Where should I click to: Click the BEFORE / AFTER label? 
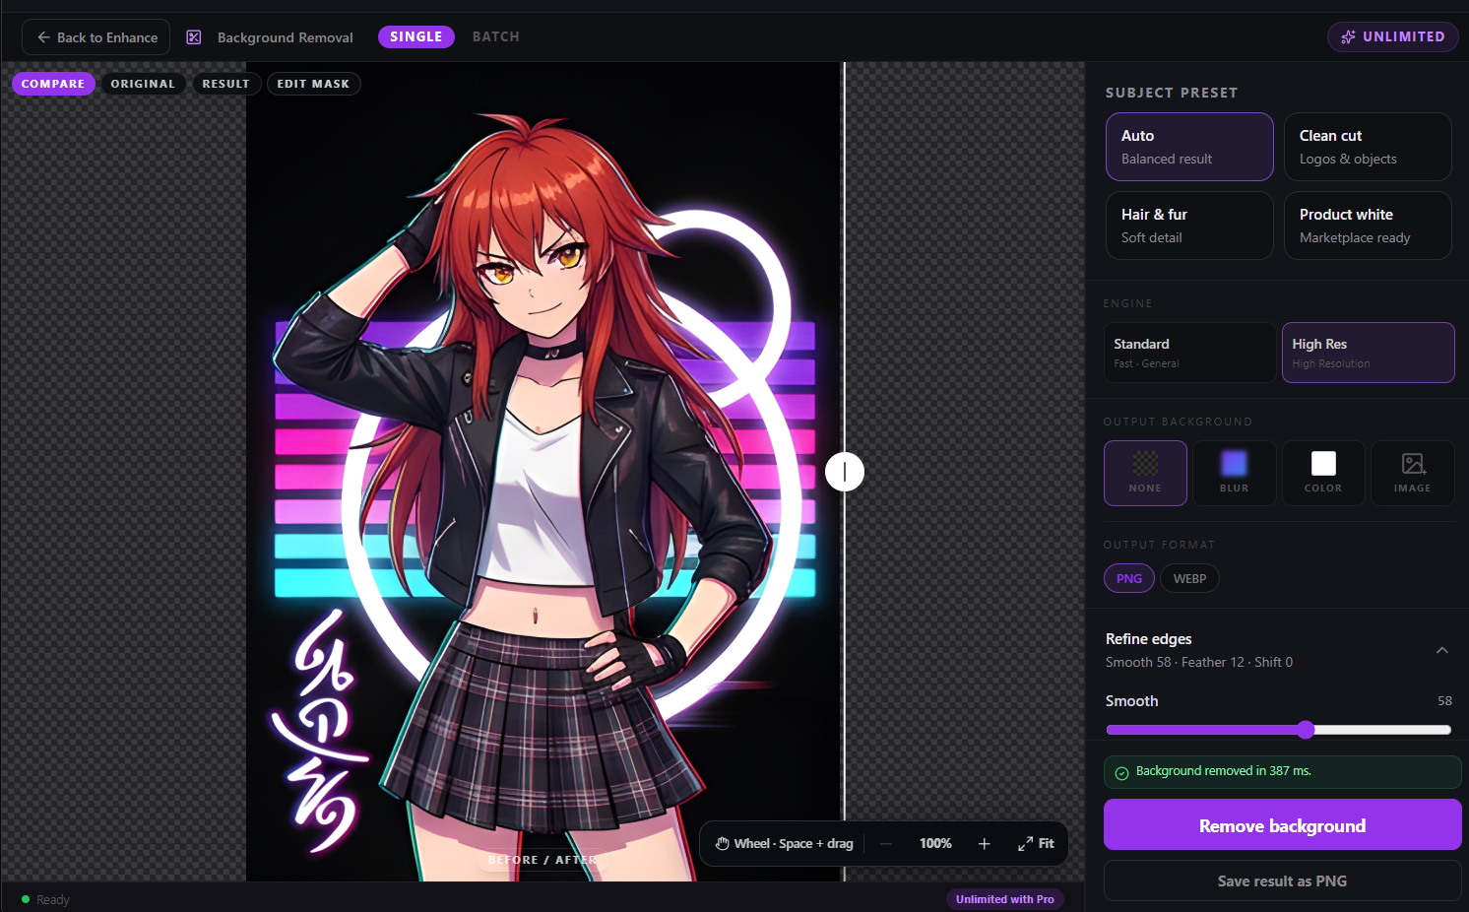(543, 860)
